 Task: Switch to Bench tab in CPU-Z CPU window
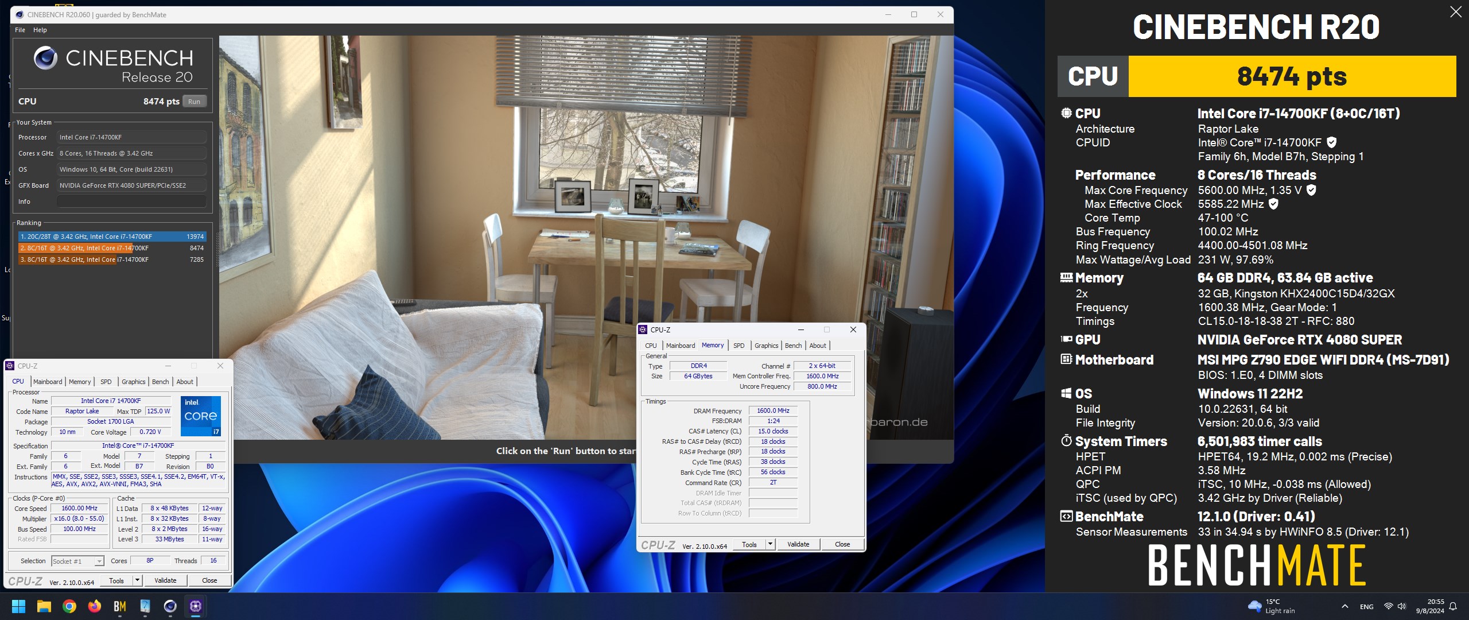coord(161,382)
